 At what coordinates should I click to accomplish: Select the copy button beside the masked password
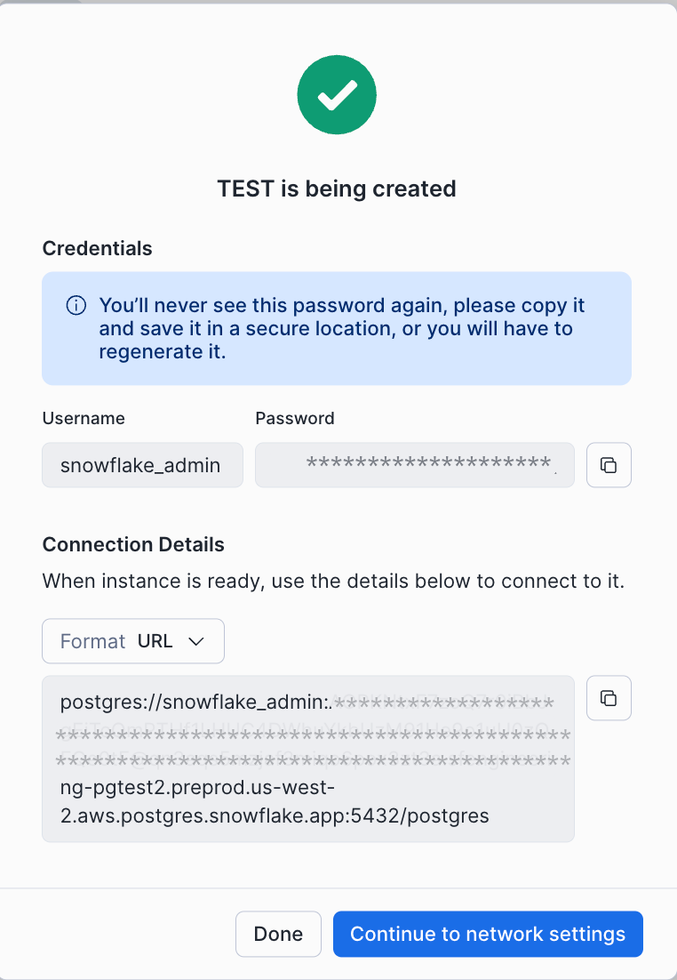[x=609, y=464]
